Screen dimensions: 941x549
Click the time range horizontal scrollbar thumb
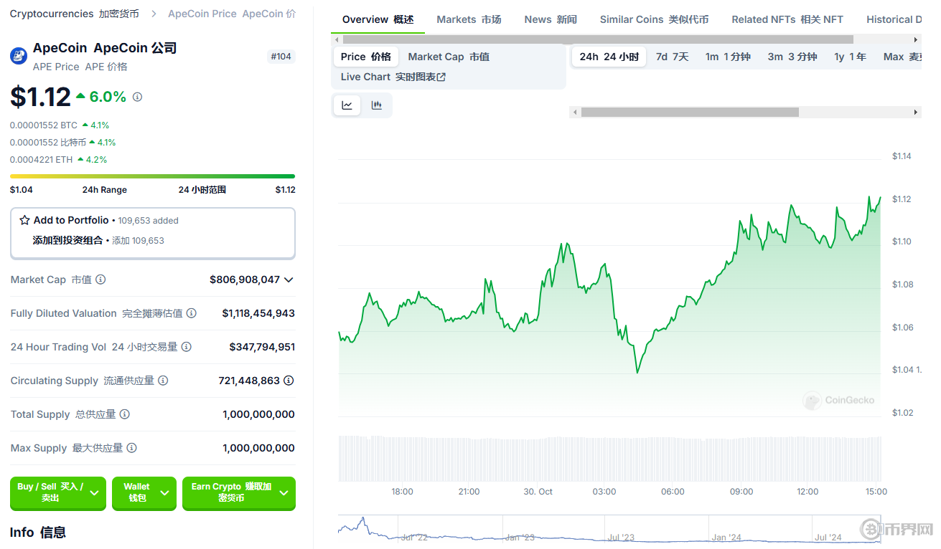690,113
